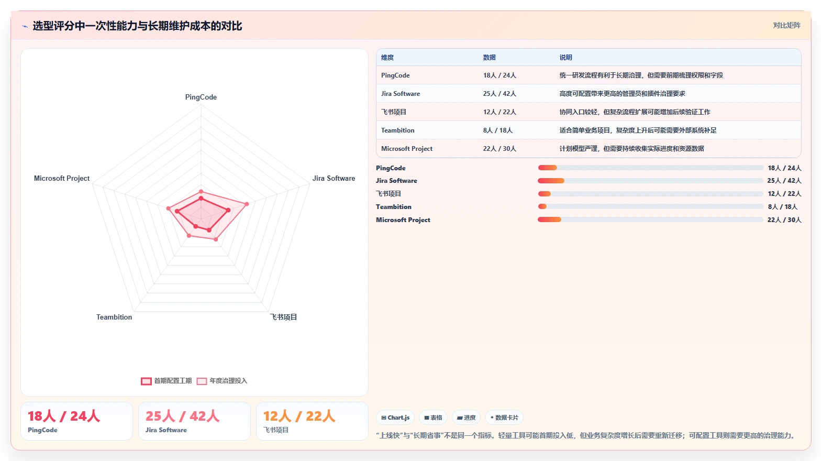The width and height of the screenshot is (822, 461).
Task: Select the Jira Software table row name
Action: point(401,94)
